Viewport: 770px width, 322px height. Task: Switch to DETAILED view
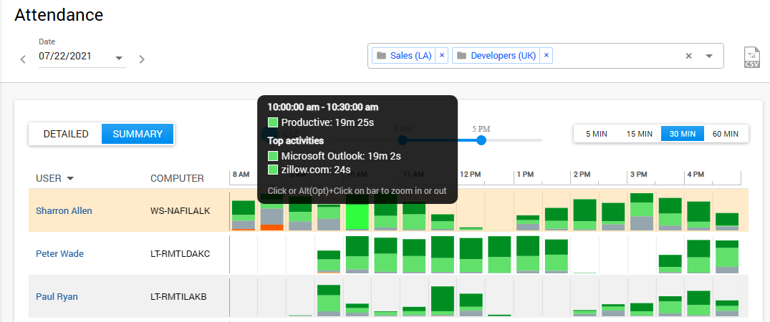coord(66,134)
